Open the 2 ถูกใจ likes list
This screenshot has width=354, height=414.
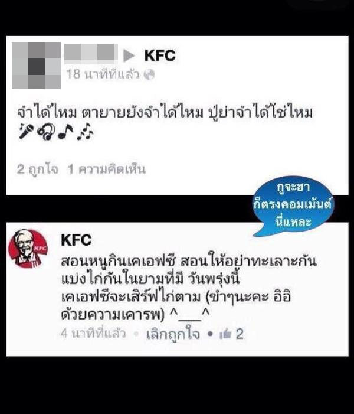point(37,169)
